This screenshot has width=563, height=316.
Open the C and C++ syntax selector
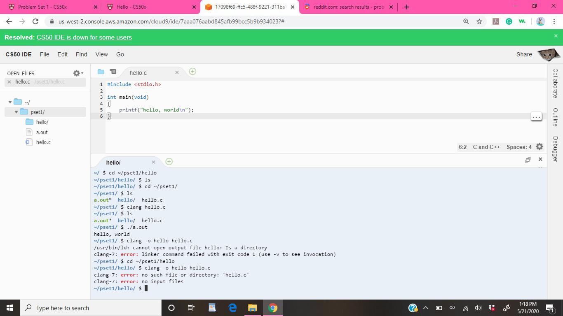(x=486, y=147)
